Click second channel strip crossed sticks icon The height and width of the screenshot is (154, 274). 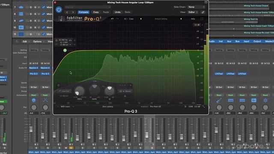click(45, 101)
